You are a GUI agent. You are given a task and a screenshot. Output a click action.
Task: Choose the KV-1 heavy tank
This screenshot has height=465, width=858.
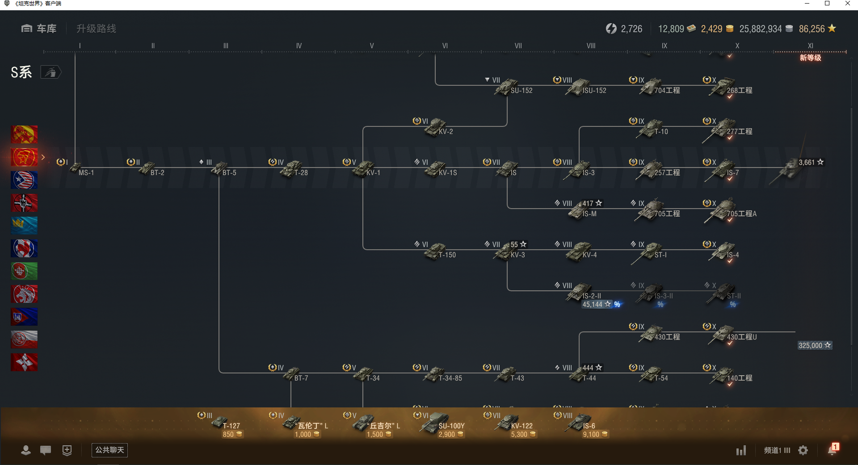363,168
